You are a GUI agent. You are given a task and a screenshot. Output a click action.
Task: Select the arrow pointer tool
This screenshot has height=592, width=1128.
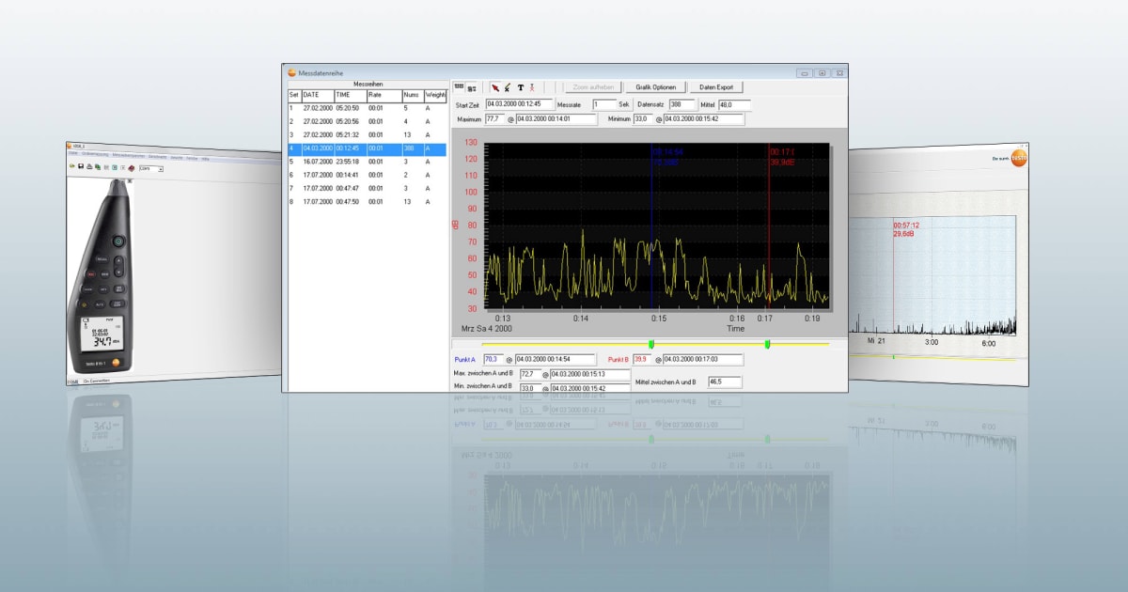point(495,86)
